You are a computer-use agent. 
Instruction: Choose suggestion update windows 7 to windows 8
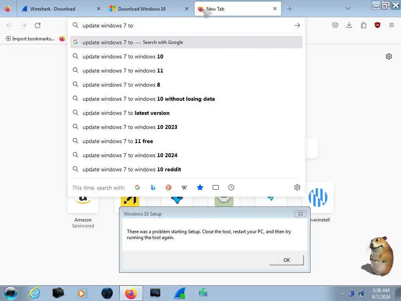point(186,85)
